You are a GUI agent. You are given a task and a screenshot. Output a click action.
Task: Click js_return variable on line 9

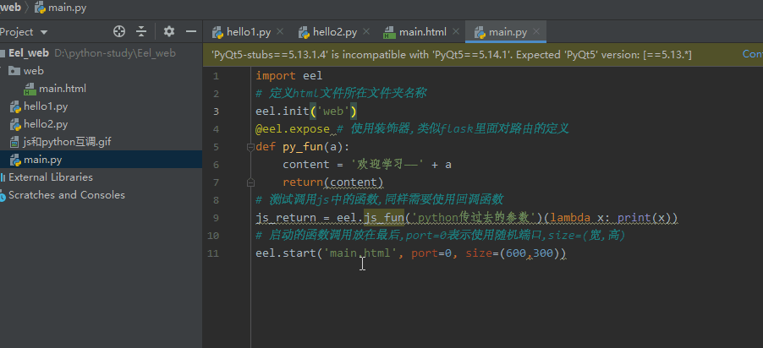[286, 218]
